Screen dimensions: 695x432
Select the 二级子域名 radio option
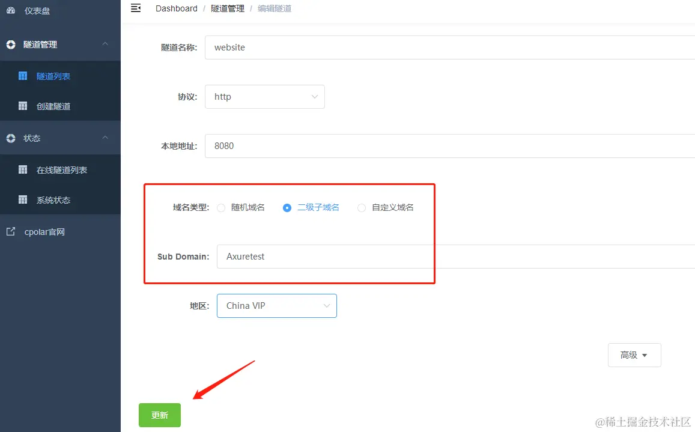(287, 207)
